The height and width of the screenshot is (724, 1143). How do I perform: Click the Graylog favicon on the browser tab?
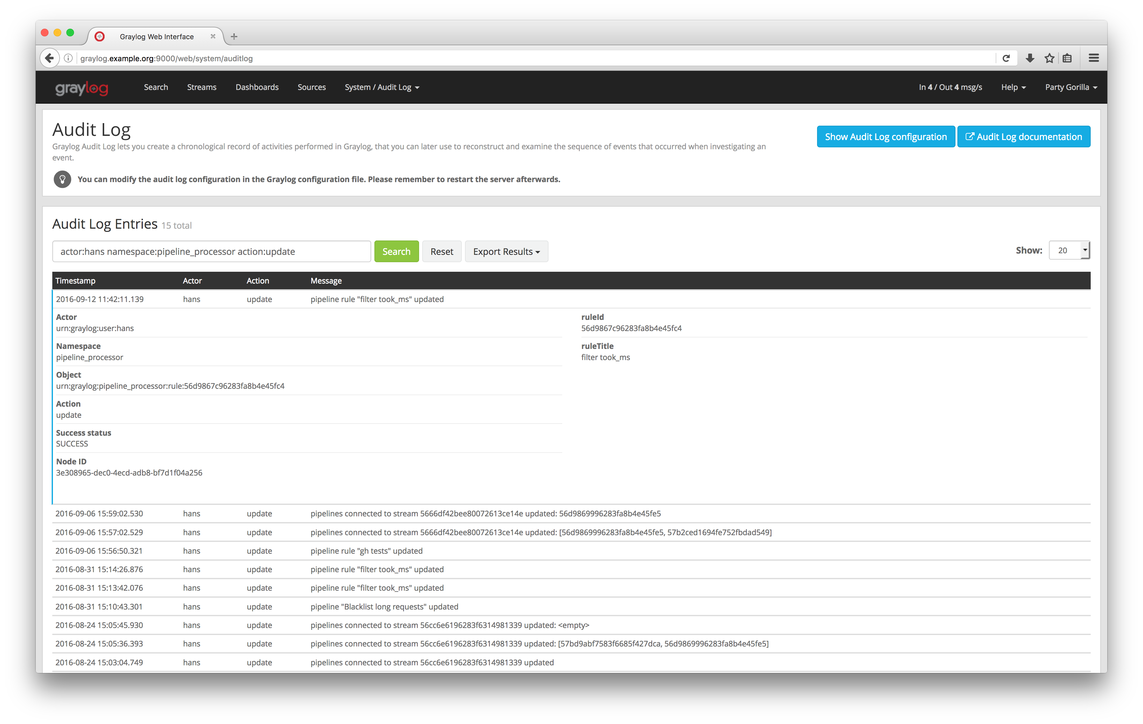pyautogui.click(x=100, y=36)
